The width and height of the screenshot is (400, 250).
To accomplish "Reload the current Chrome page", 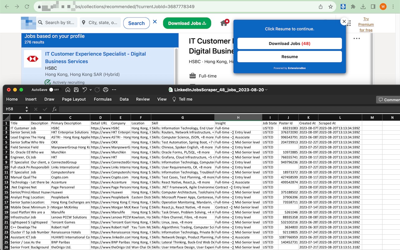I will [x=27, y=7].
